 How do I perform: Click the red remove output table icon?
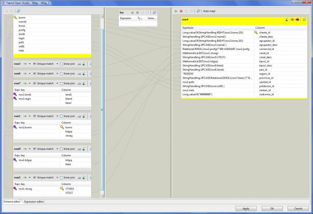[x=181, y=10]
